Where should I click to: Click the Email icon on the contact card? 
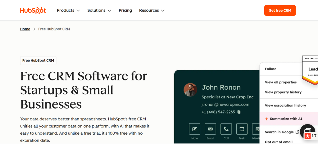click(210, 129)
